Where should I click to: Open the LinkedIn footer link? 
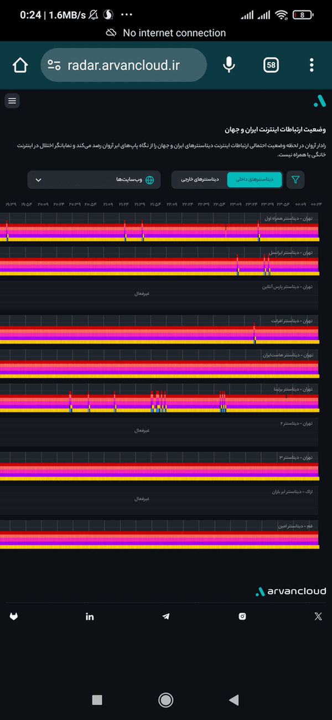pos(90,616)
